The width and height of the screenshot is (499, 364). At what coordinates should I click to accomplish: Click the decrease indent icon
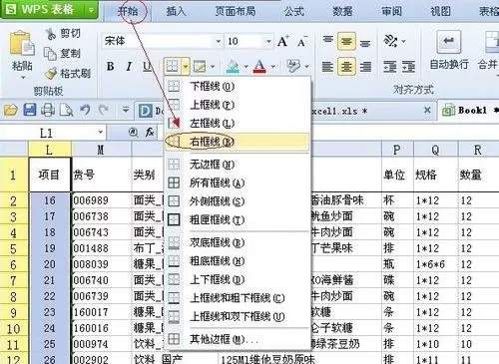(390, 67)
